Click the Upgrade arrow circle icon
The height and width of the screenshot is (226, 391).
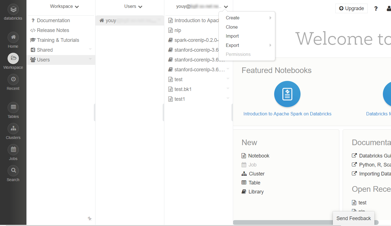341,8
